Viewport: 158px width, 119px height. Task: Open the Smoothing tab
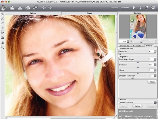(x=125, y=46)
